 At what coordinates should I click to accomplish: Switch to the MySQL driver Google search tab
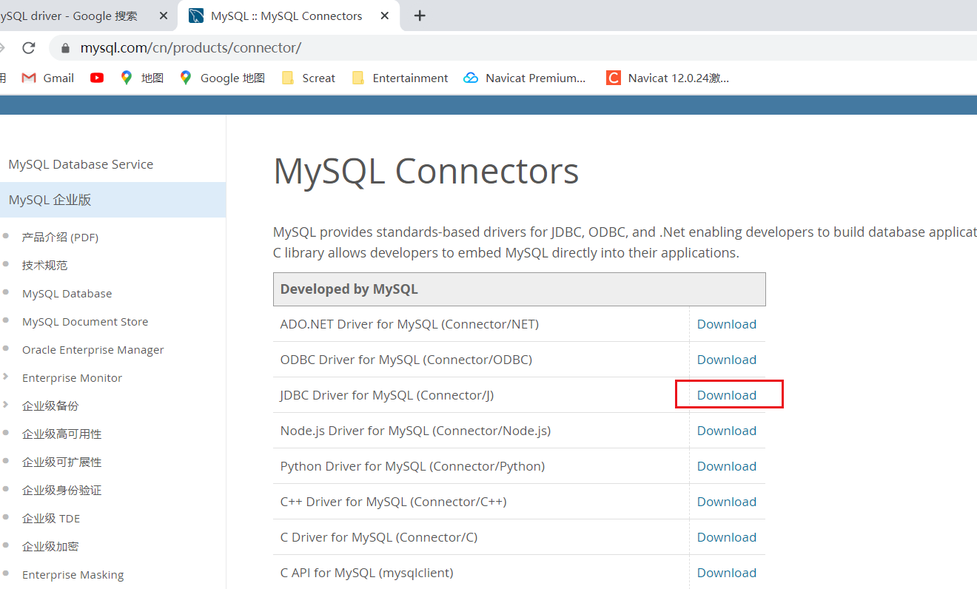(81, 15)
